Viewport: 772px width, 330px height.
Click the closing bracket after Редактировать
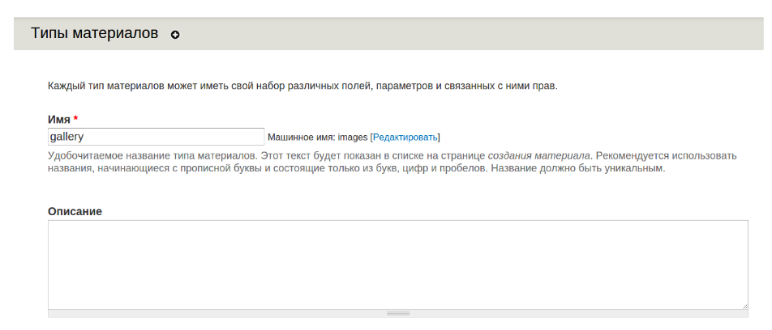439,137
